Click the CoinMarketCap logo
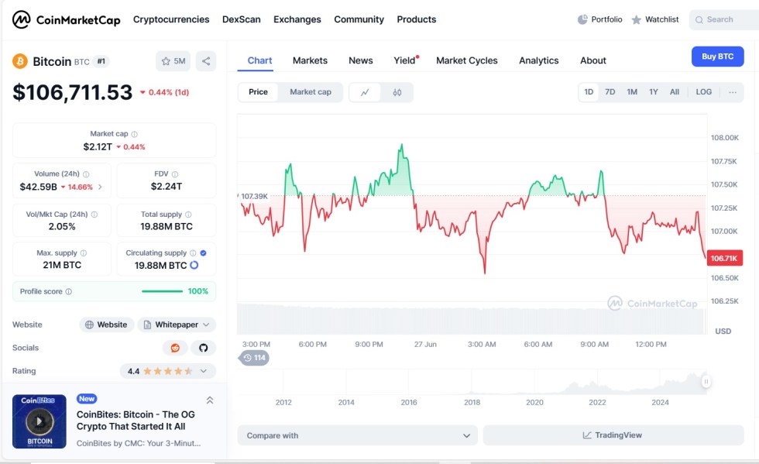The width and height of the screenshot is (759, 464). pyautogui.click(x=67, y=19)
